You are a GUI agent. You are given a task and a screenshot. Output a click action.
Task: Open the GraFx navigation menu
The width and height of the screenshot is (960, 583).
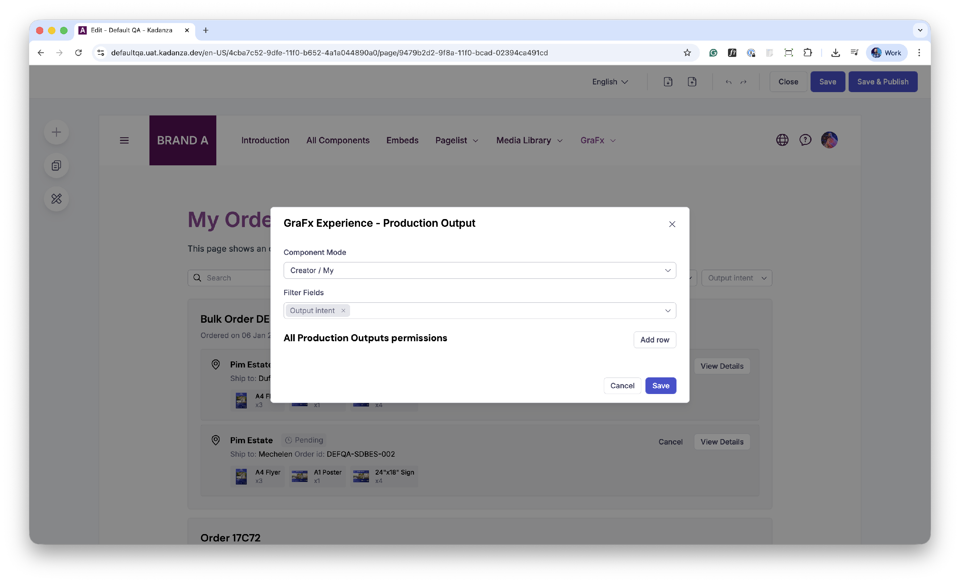click(598, 140)
